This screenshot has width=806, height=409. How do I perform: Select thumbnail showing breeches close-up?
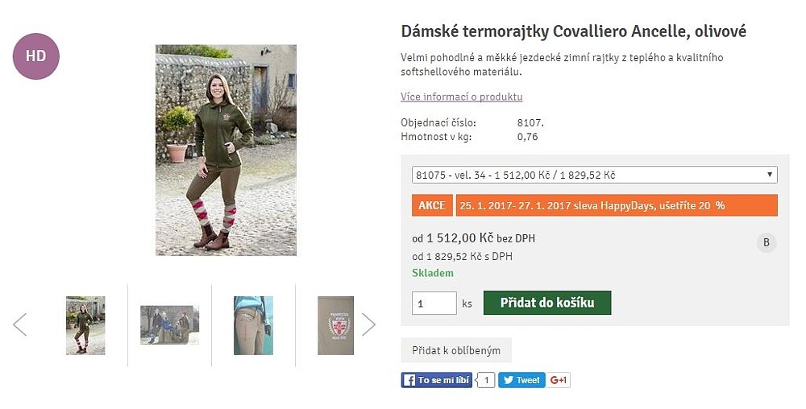253,325
